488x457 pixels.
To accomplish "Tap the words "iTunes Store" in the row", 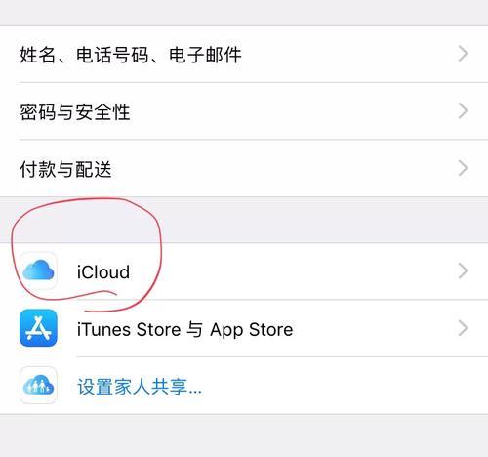I will point(129,329).
